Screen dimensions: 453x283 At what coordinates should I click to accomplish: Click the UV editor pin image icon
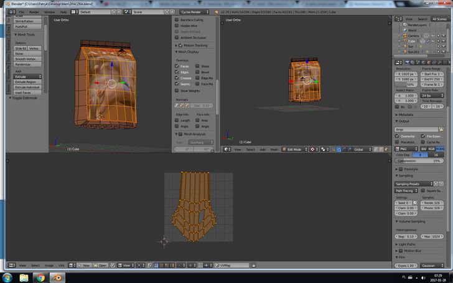pos(113,265)
